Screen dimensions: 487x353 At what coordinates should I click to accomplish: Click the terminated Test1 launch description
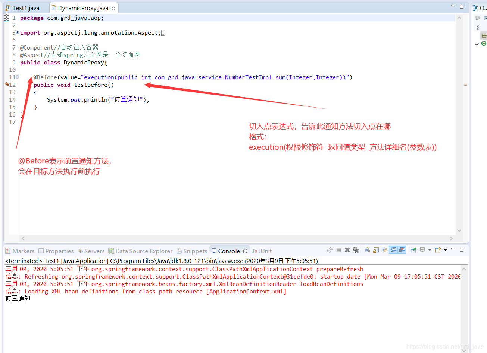pyautogui.click(x=161, y=261)
